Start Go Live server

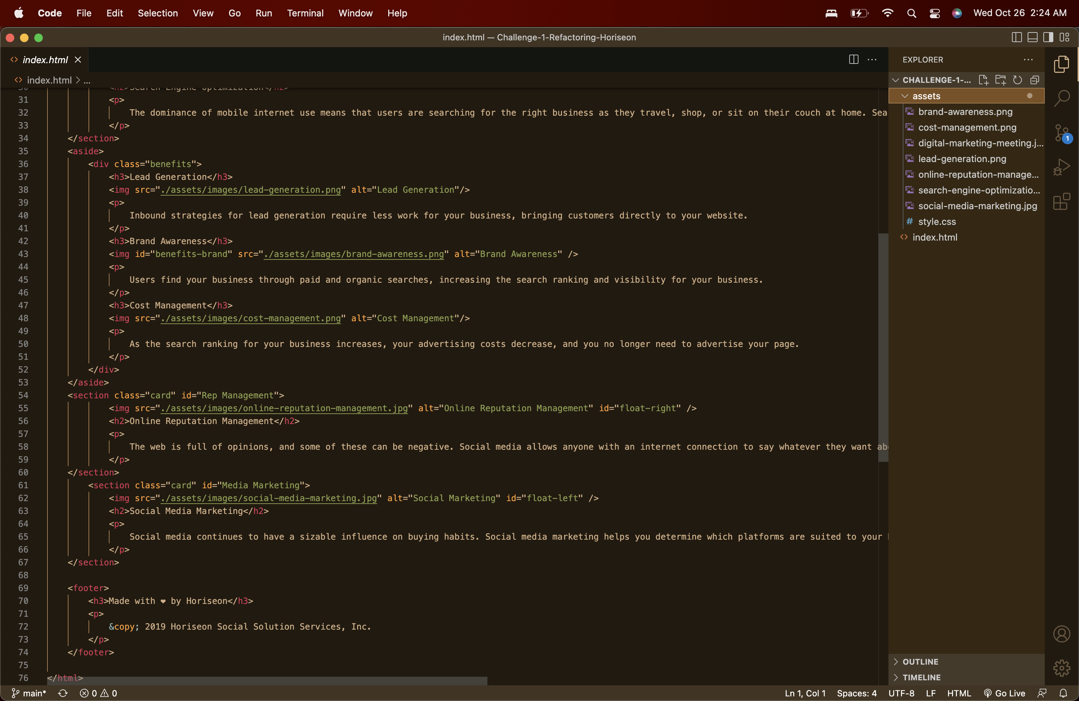1005,693
